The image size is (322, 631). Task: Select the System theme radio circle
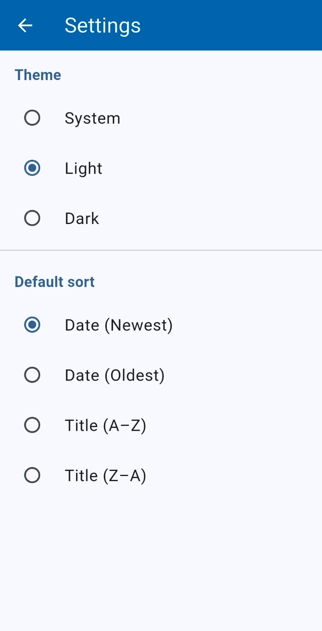(32, 118)
